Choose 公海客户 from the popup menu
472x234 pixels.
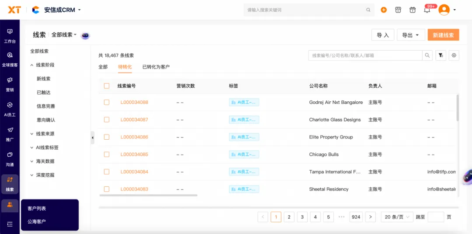coord(37,221)
